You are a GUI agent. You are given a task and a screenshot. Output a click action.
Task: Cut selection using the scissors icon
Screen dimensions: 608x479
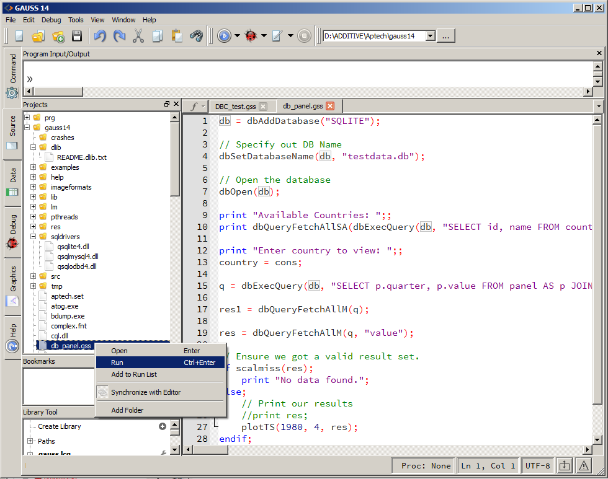[x=138, y=36]
